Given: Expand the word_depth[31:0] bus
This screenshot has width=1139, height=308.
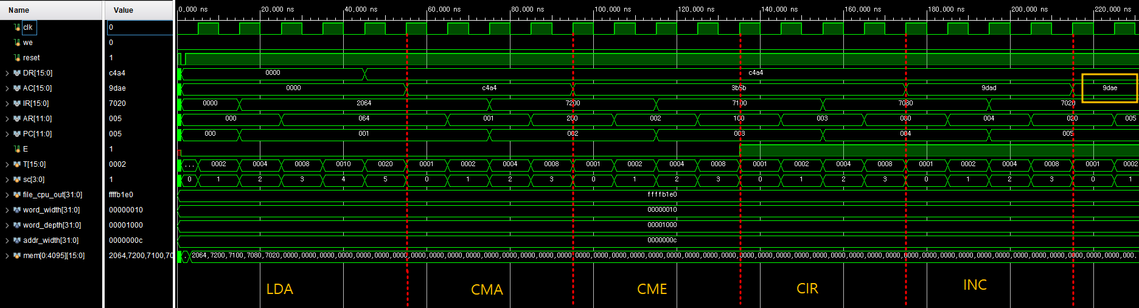Looking at the screenshot, I should coord(7,225).
